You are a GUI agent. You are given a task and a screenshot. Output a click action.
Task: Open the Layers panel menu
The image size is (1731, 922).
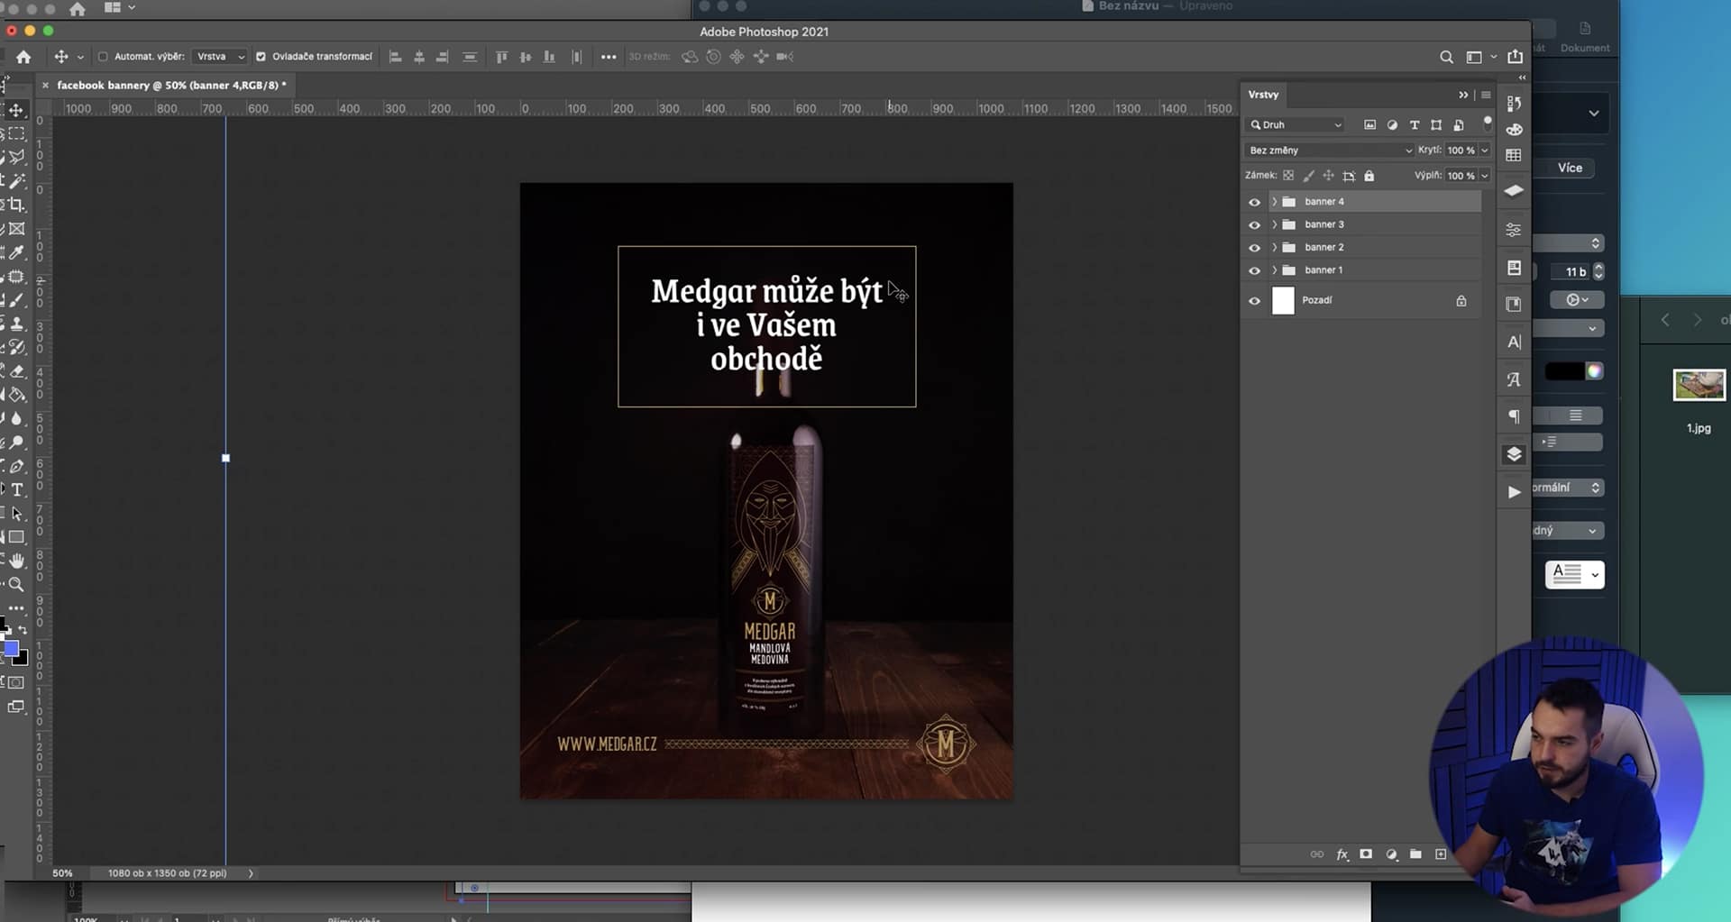tap(1486, 95)
